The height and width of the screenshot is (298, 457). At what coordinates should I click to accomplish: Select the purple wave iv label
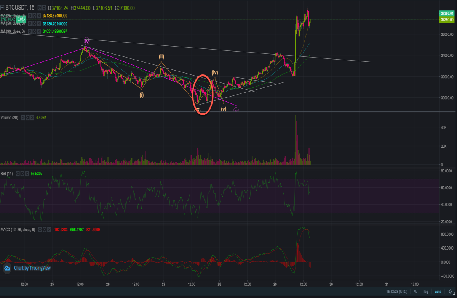(87, 41)
